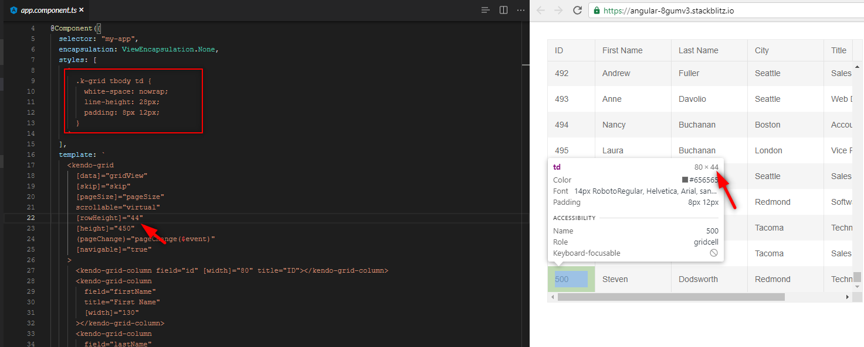
Task: Click the Title column header
Action: [x=838, y=50]
